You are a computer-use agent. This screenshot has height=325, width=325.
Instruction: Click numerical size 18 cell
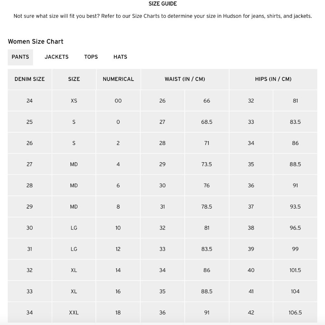[118, 313]
